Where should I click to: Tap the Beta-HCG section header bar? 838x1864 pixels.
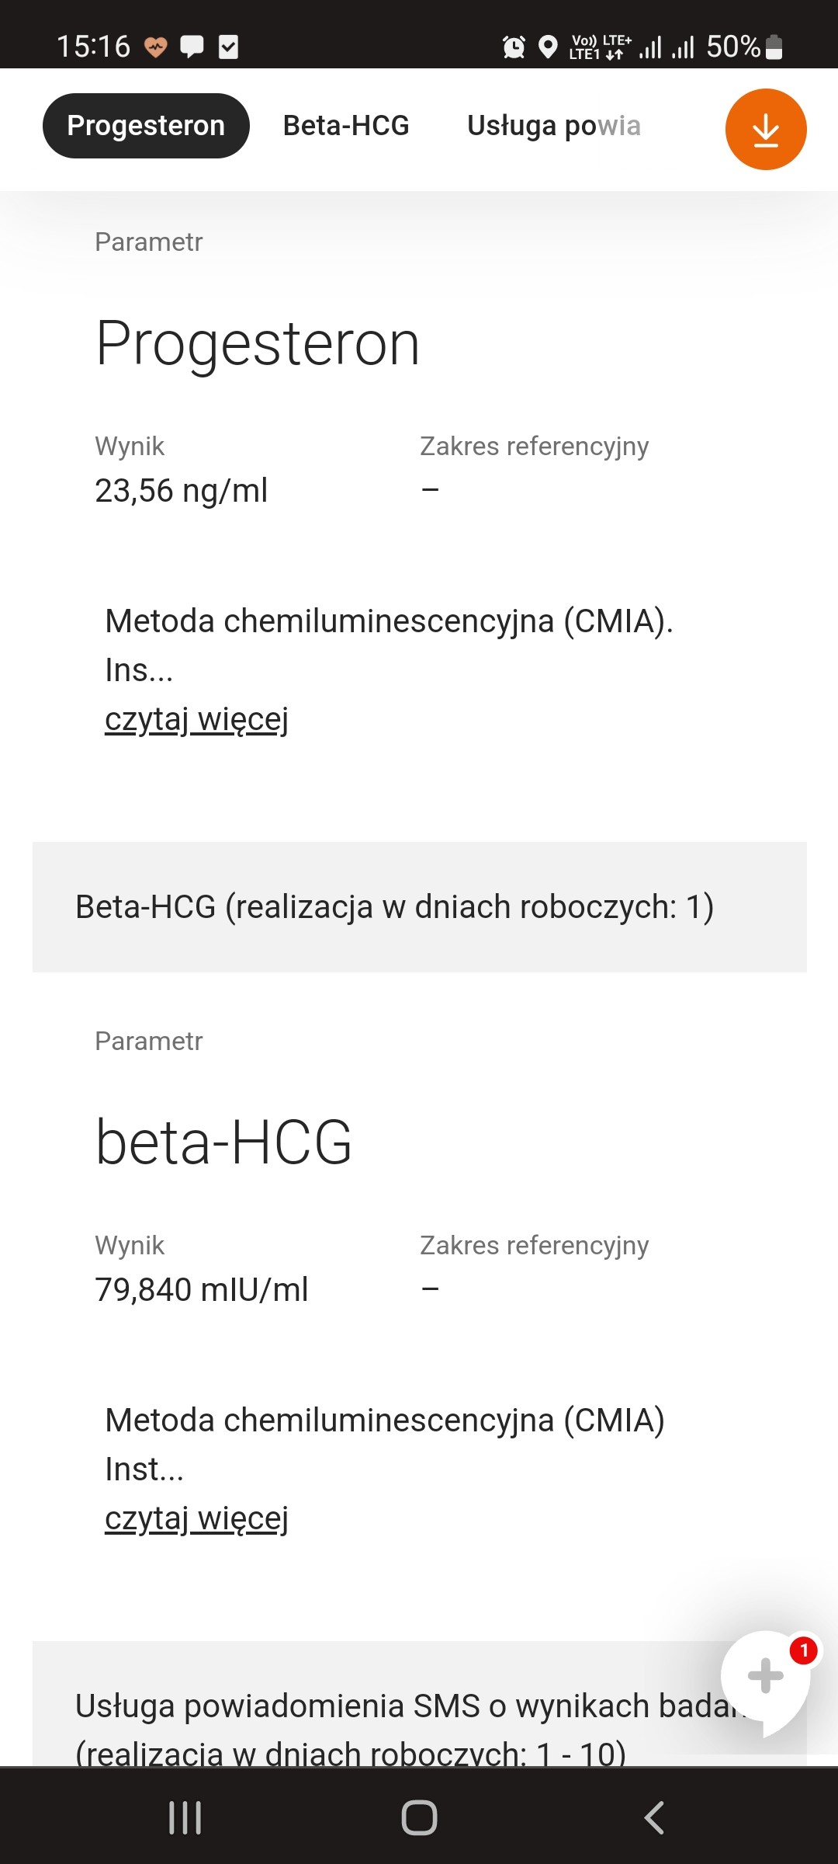click(419, 907)
